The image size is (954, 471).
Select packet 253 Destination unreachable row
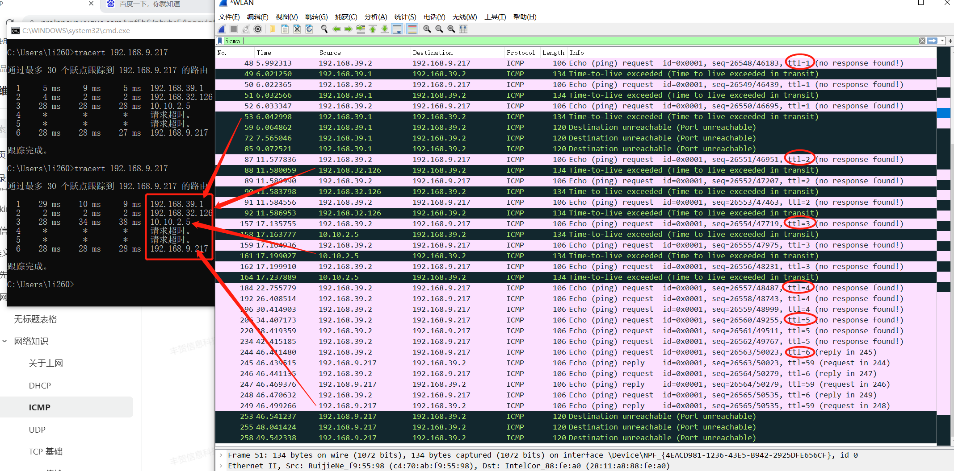576,417
